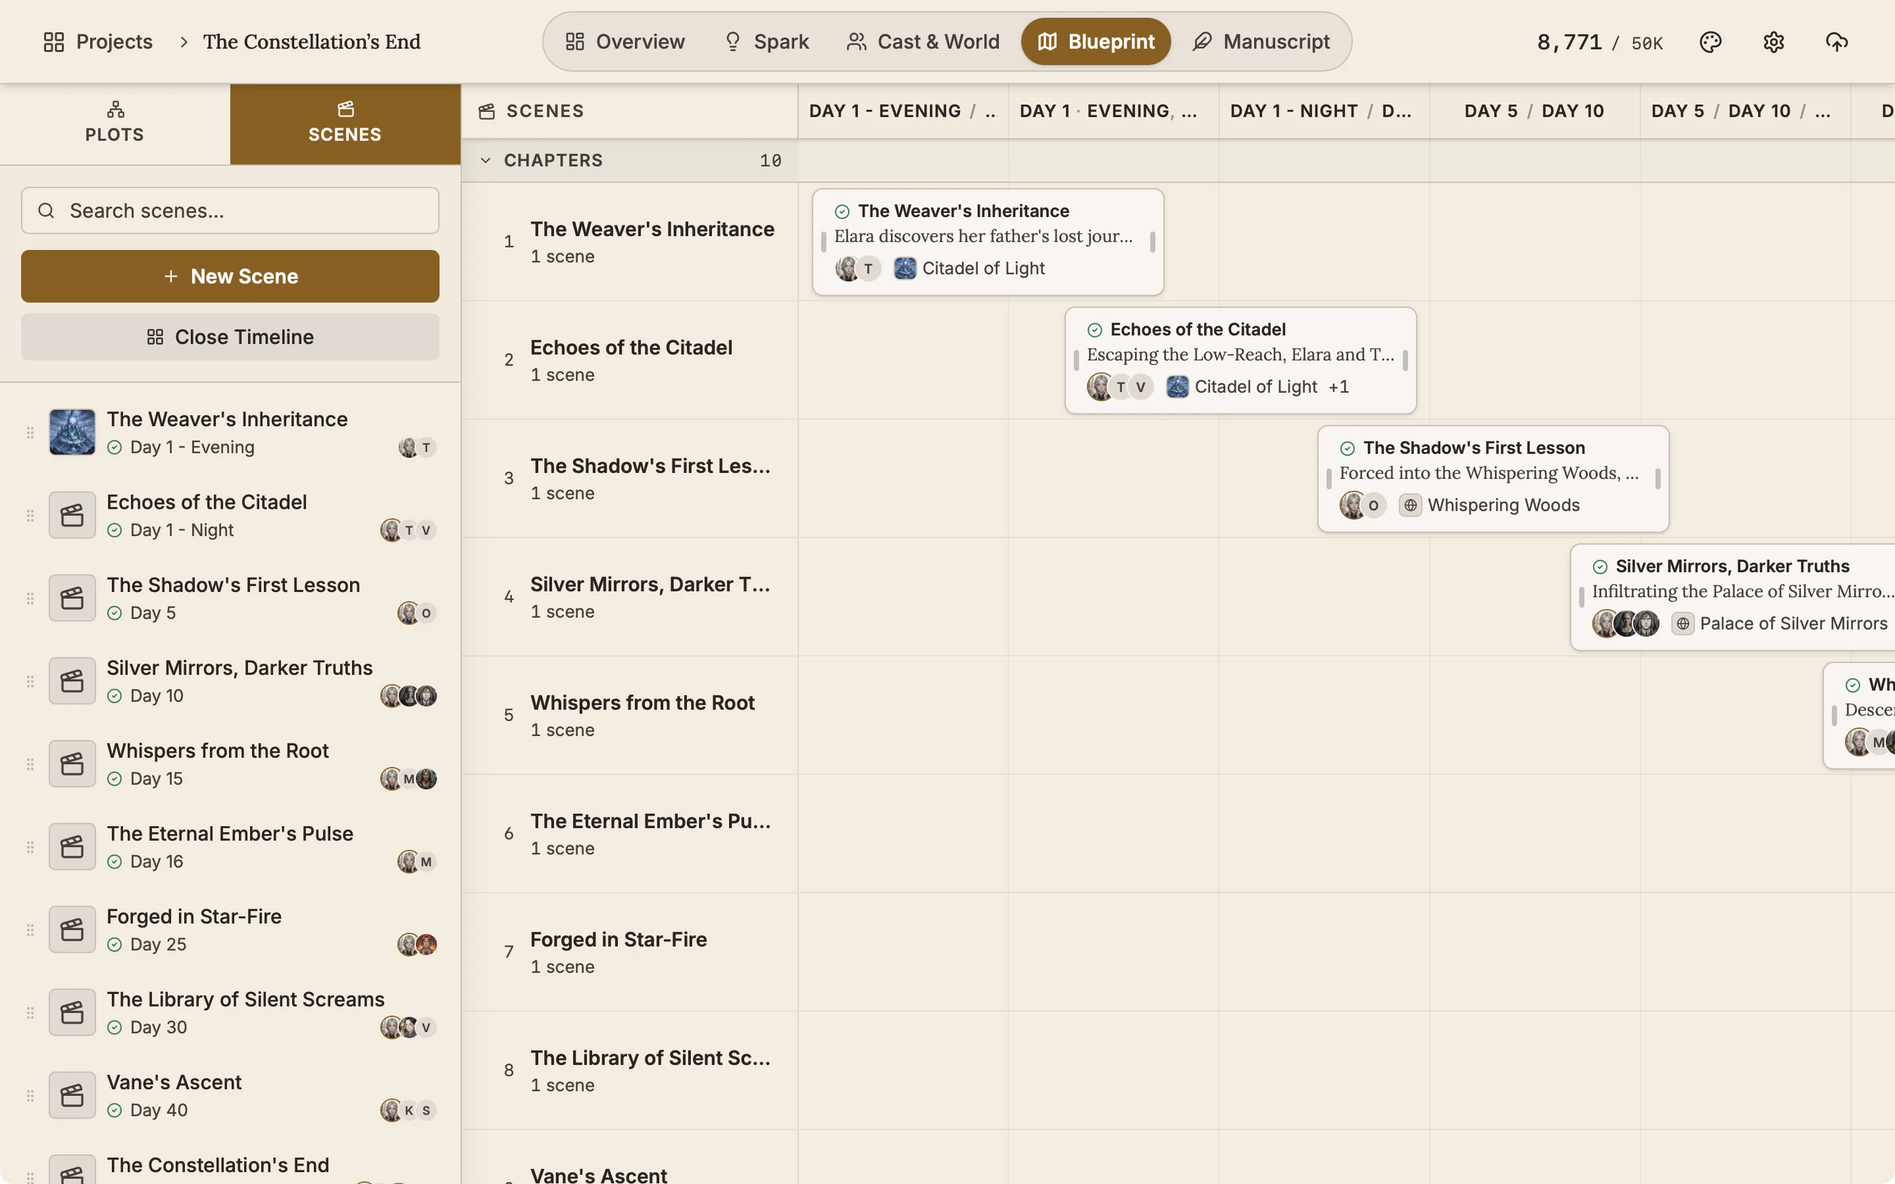This screenshot has width=1895, height=1184.
Task: Switch to the Plots tab
Action: coord(115,124)
